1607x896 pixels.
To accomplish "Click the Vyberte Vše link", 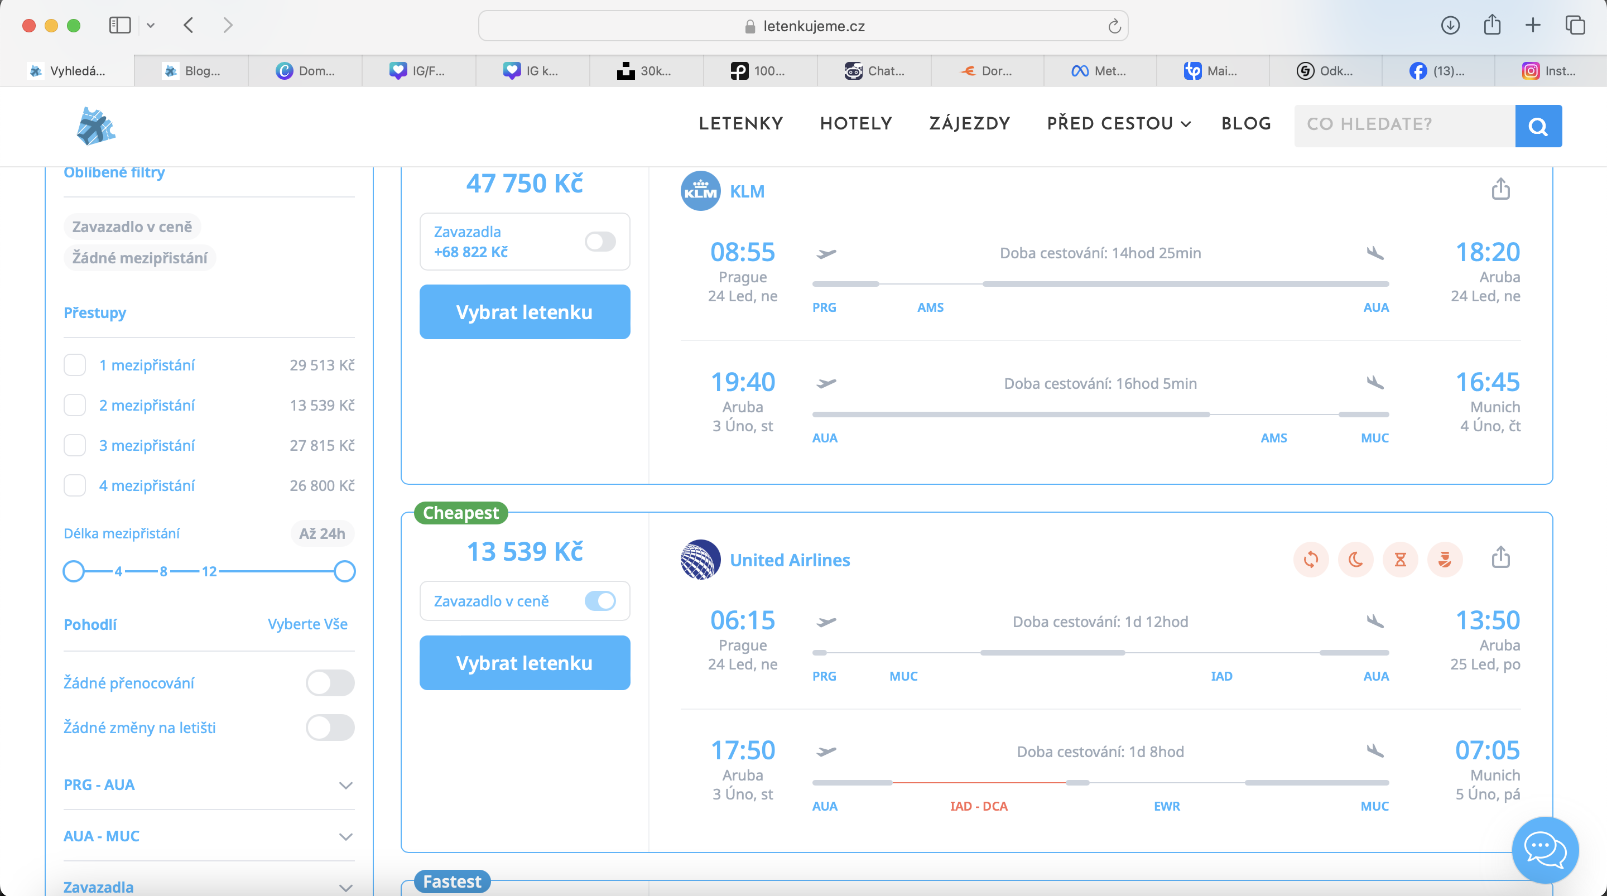I will 307,624.
